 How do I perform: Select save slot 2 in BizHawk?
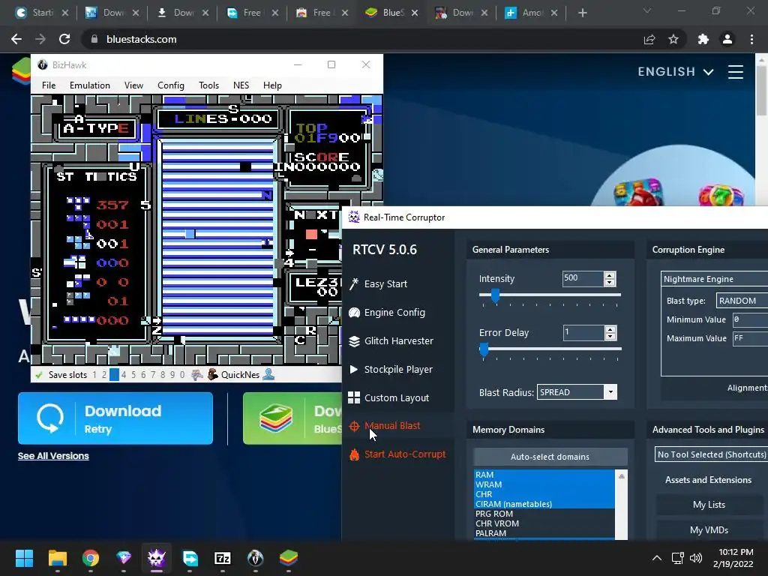click(103, 375)
